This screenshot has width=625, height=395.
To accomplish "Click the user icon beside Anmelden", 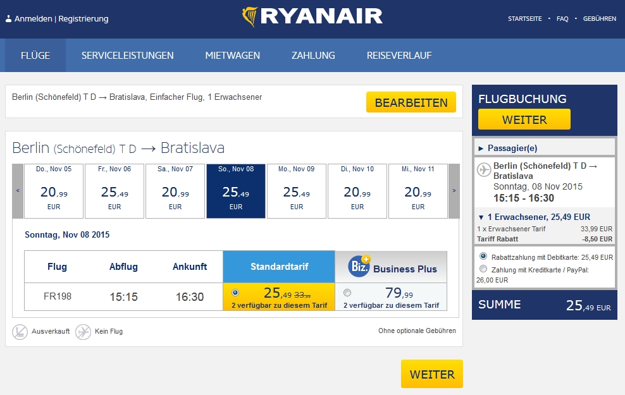I will tap(8, 19).
